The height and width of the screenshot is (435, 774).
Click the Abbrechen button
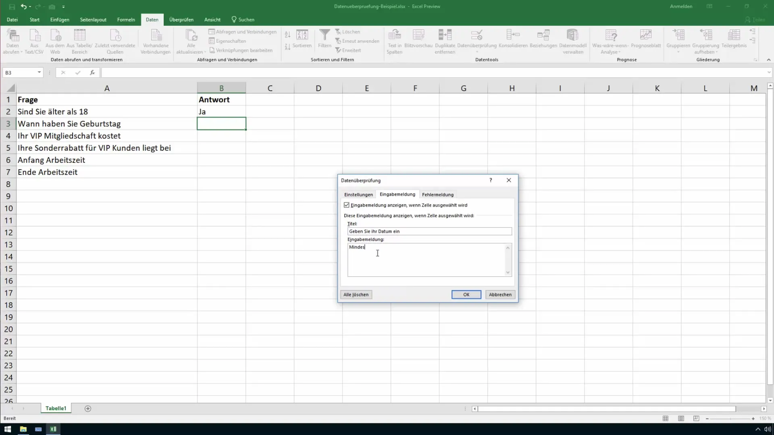500,294
